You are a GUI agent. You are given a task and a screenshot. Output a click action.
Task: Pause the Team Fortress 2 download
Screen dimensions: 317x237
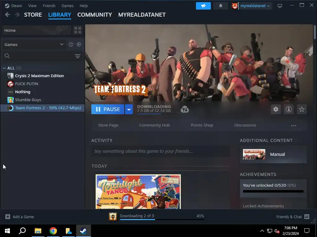click(107, 109)
